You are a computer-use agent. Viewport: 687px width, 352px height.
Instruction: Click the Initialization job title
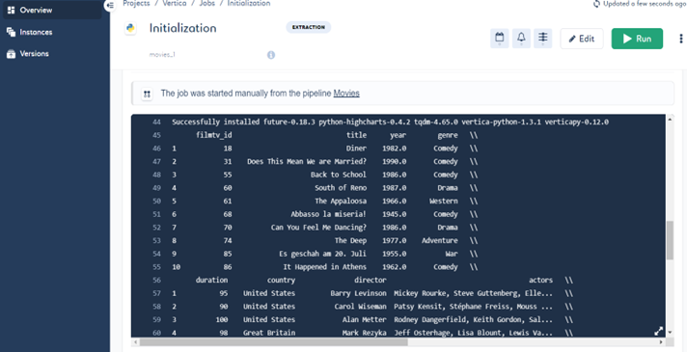click(x=182, y=28)
